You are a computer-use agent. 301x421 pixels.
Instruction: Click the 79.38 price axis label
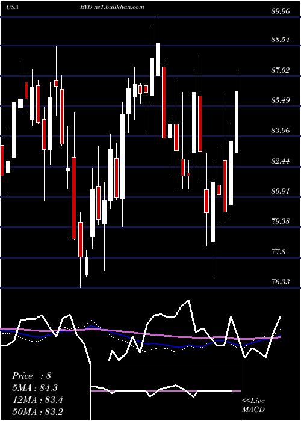pos(281,221)
